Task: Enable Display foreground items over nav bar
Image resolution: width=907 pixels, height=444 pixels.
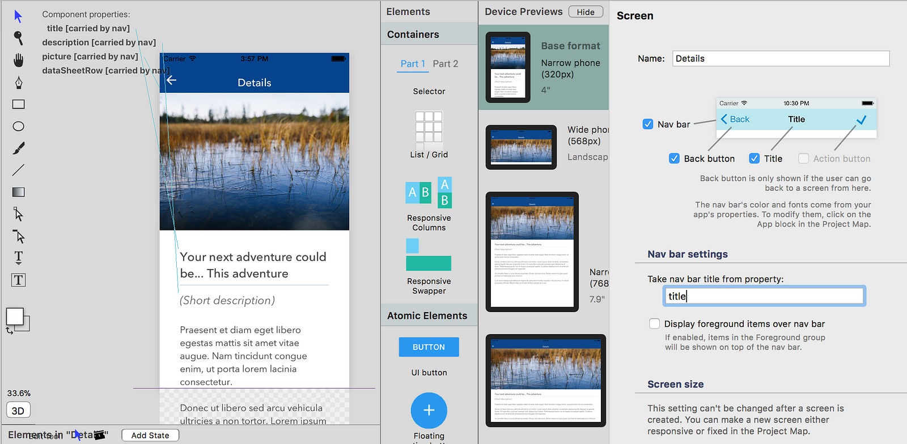Action: pyautogui.click(x=654, y=323)
